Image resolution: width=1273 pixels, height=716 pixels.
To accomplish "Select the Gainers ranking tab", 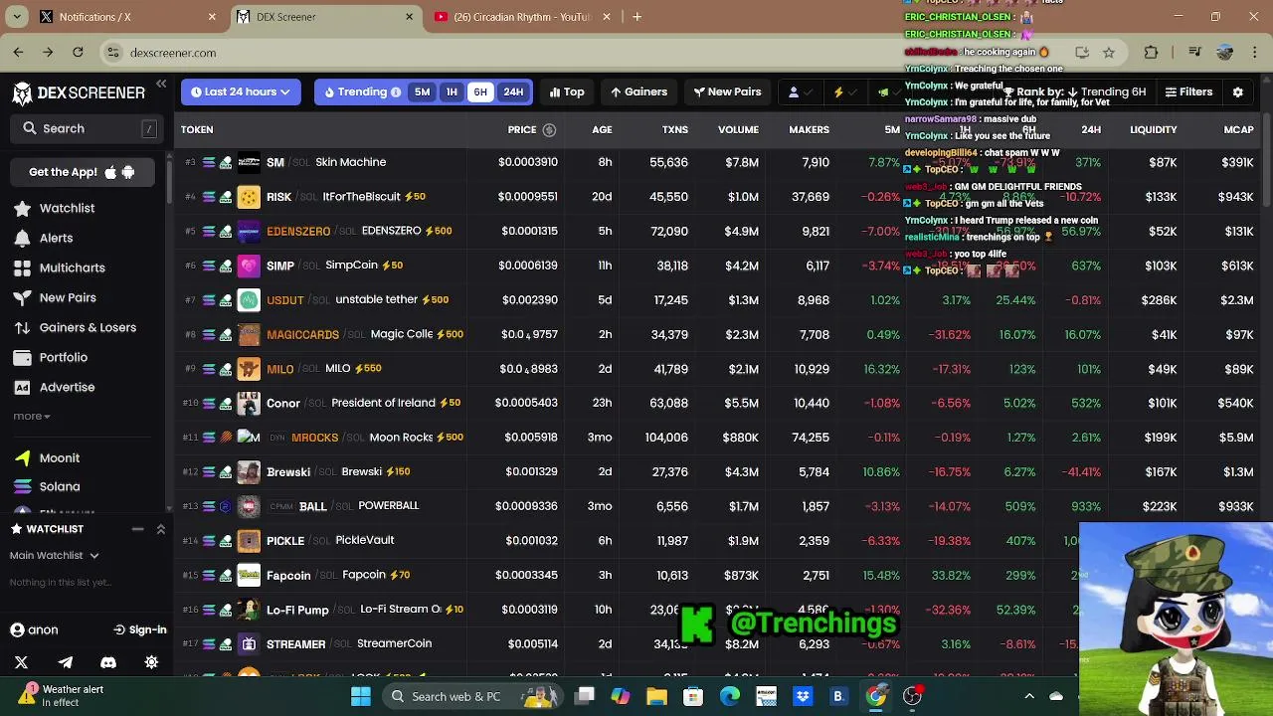I will [x=638, y=91].
